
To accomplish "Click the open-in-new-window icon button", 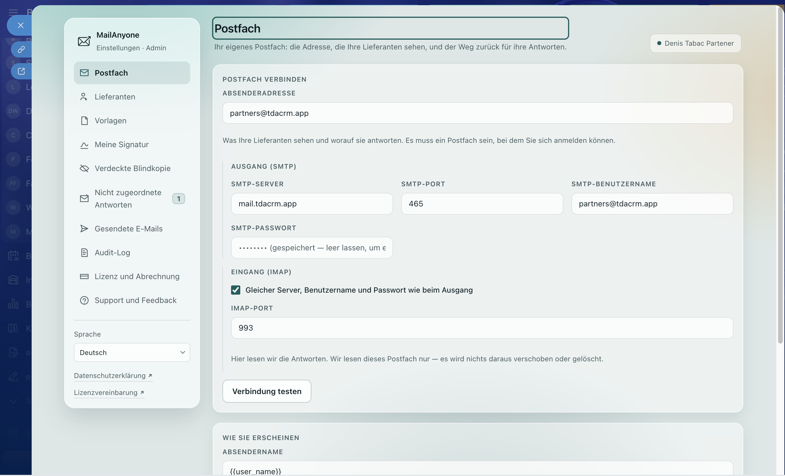I will [x=21, y=71].
